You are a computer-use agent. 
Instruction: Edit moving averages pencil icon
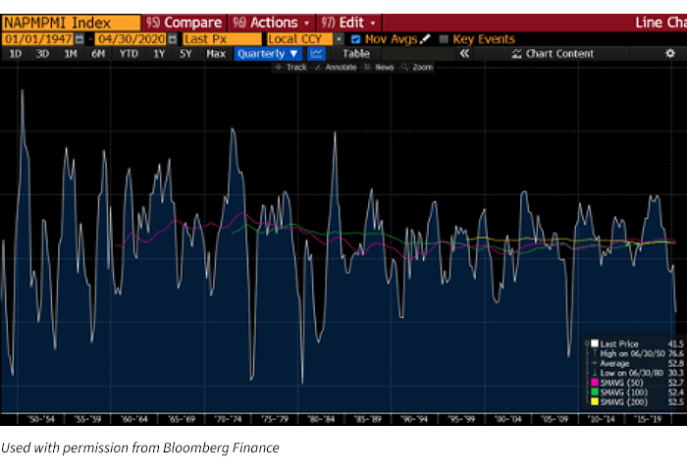point(426,39)
